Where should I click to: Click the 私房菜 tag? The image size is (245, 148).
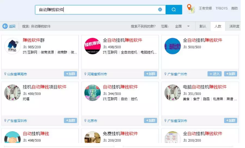pyautogui.click(x=218, y=99)
